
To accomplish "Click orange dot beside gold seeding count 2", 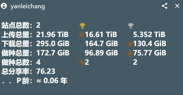I will 82,62.
